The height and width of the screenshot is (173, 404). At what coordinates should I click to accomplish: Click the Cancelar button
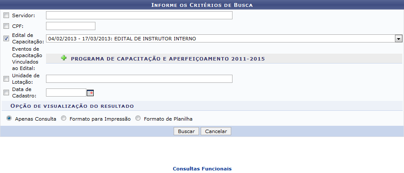coord(216,131)
